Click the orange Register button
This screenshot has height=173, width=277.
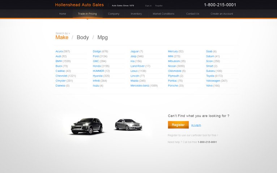point(178,125)
